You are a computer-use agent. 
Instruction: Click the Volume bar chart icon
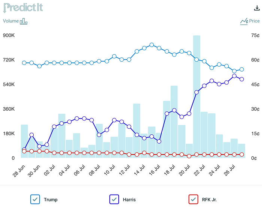pos(24,21)
